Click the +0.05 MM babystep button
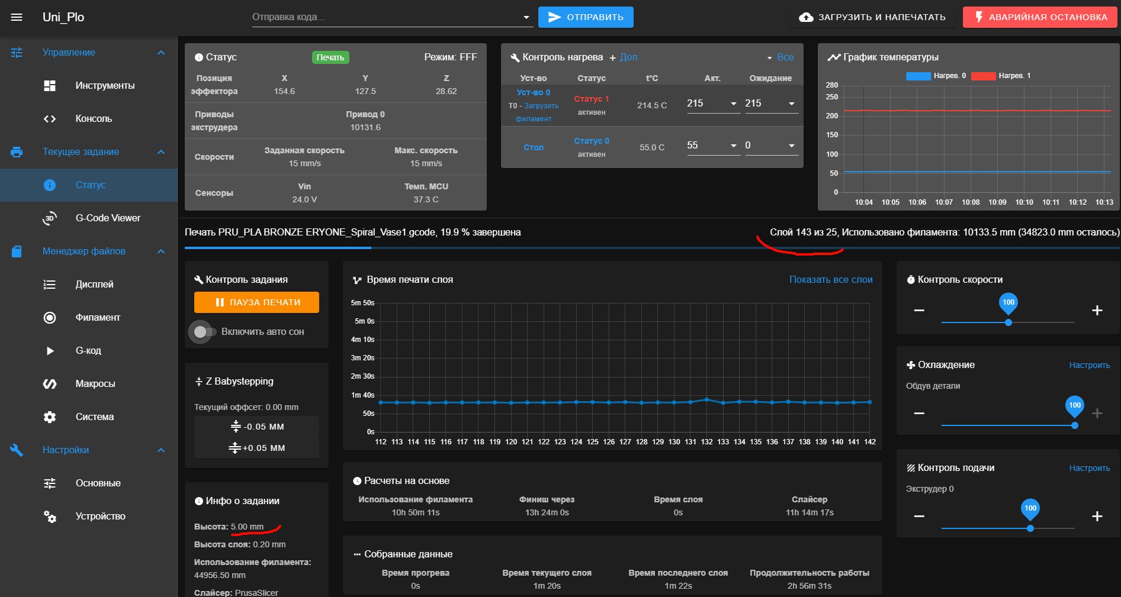This screenshot has width=1121, height=597. point(256,448)
